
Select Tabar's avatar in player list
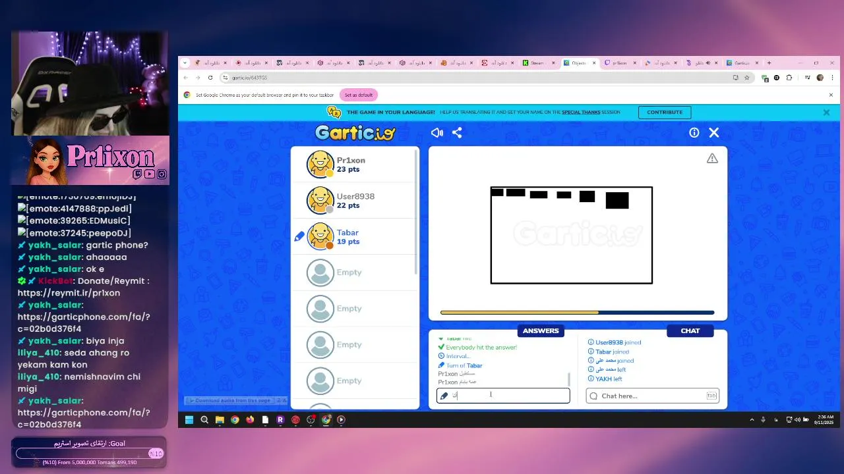[320, 236]
